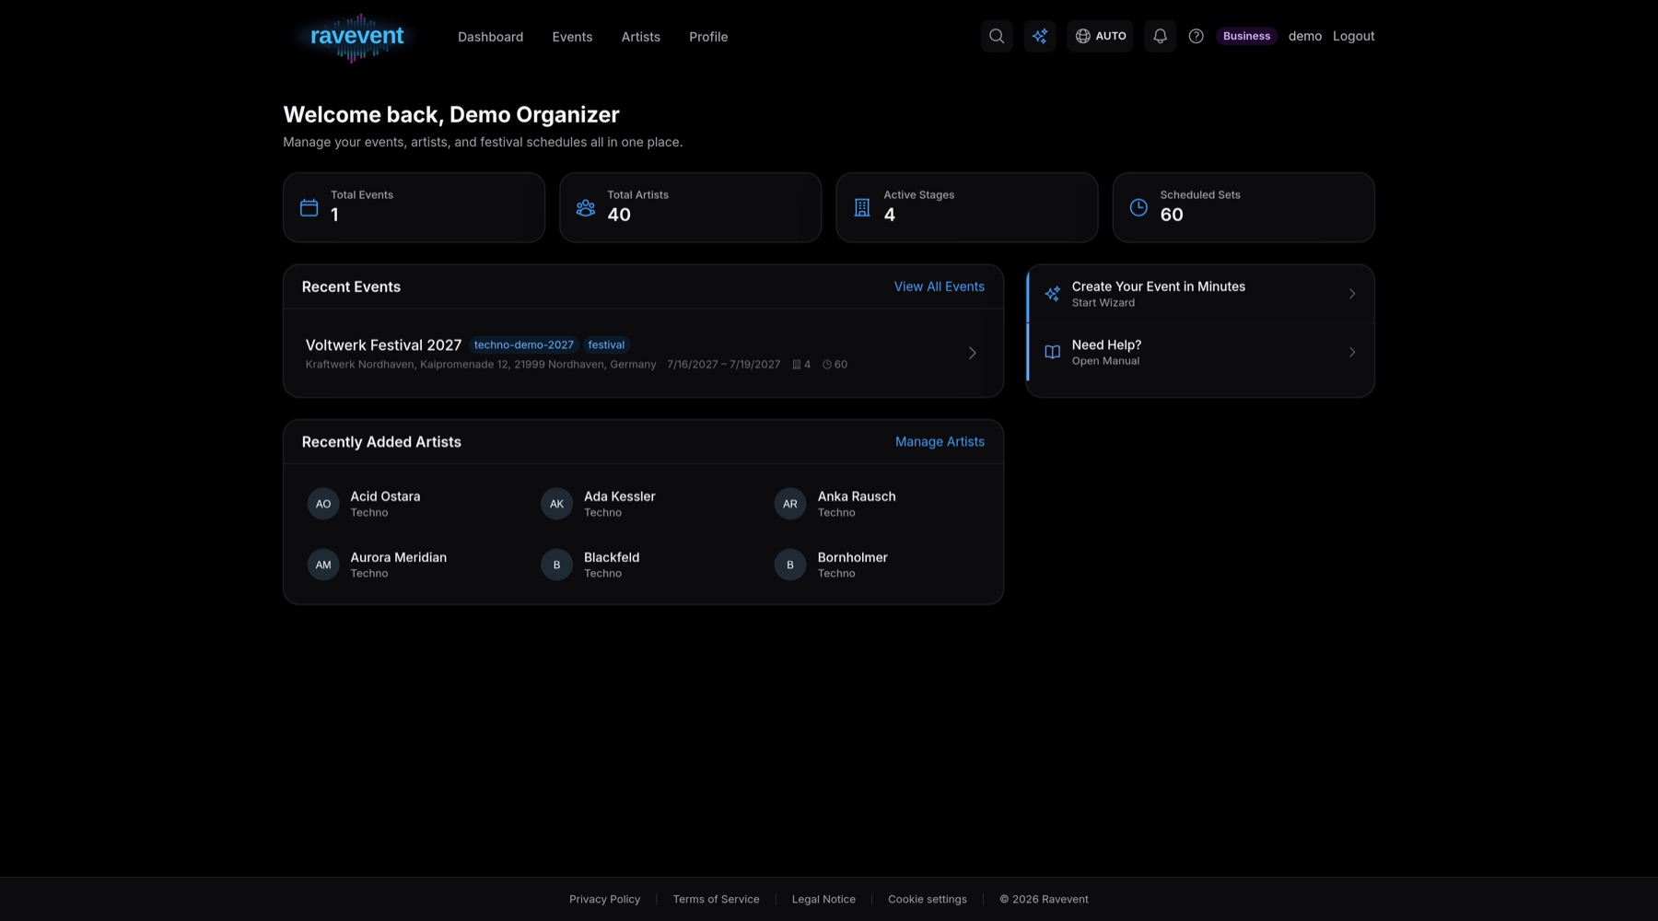1658x921 pixels.
Task: Click the globe icon in AUTO language selector
Action: 1083,36
